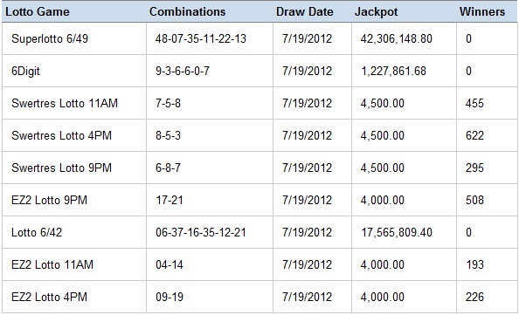The height and width of the screenshot is (315, 519).
Task: Click the Winners column header
Action: click(x=482, y=12)
